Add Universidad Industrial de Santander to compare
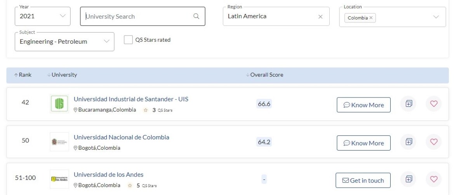The image size is (466, 195). (408, 104)
